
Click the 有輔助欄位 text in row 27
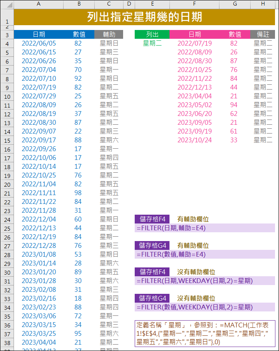click(193, 245)
